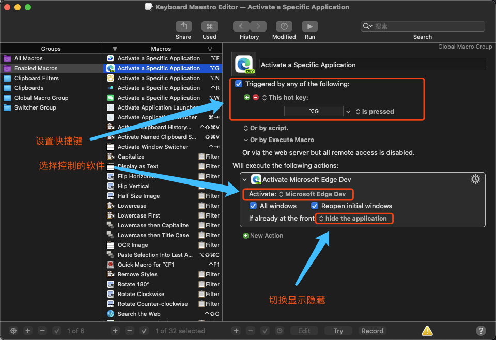
Task: Open the action gear settings icon
Action: 475,179
